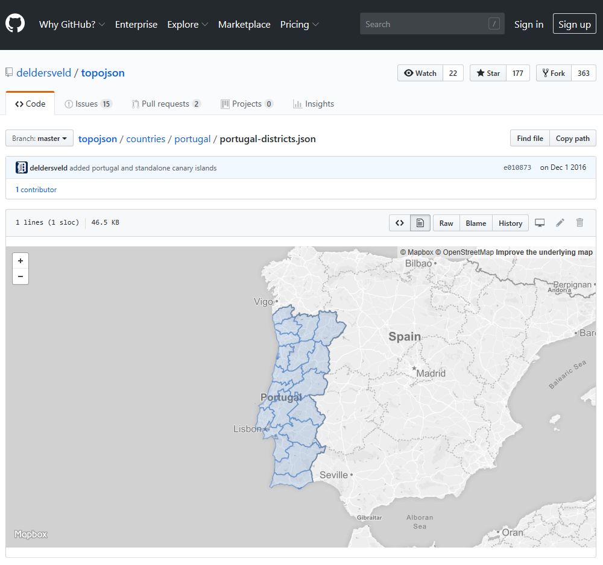Display the raw JSON with source code view icon
The width and height of the screenshot is (603, 565).
click(399, 222)
